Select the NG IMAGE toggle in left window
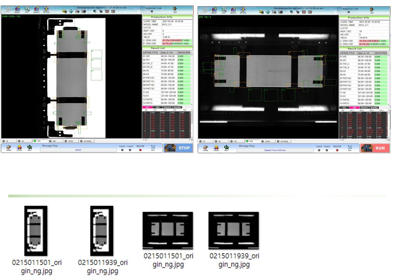The image size is (394, 276). click(x=87, y=141)
